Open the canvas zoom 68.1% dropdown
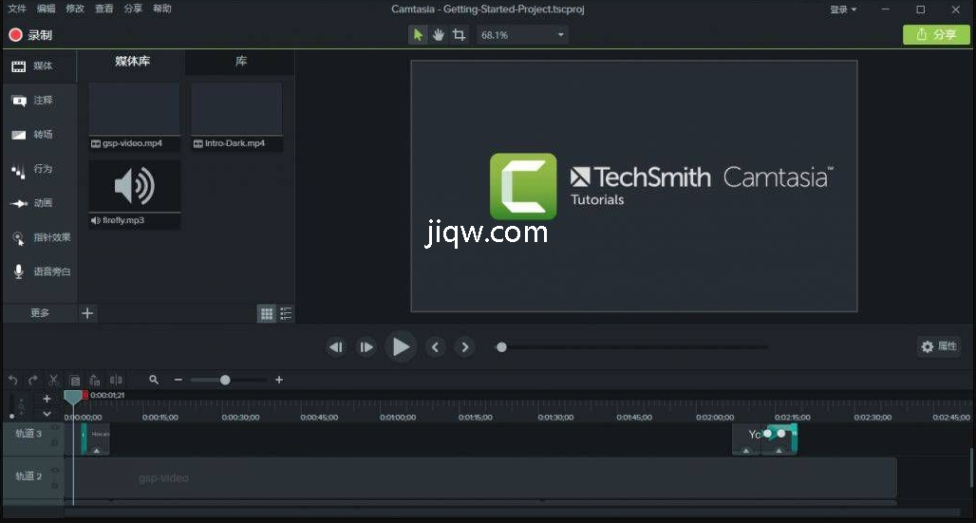Screen dimensions: 976x523 [x=522, y=35]
